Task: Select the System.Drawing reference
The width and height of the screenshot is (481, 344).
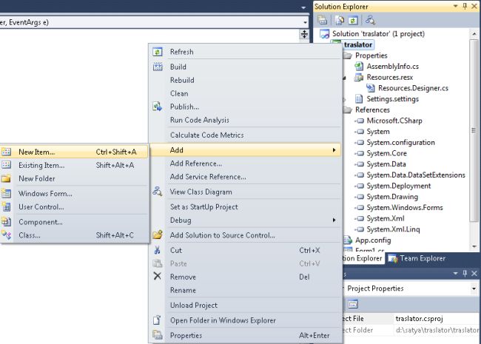Action: [392, 197]
